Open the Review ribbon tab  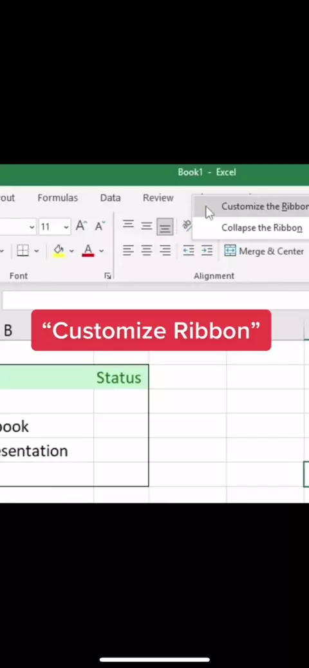[x=158, y=198]
